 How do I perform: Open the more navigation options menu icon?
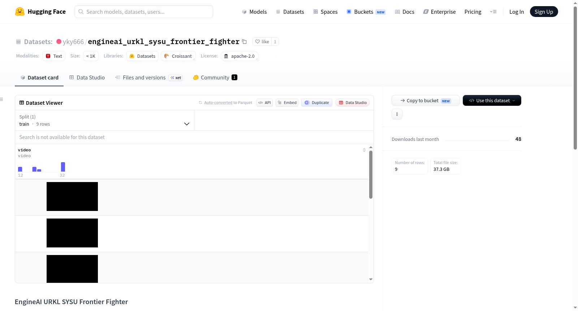493,12
